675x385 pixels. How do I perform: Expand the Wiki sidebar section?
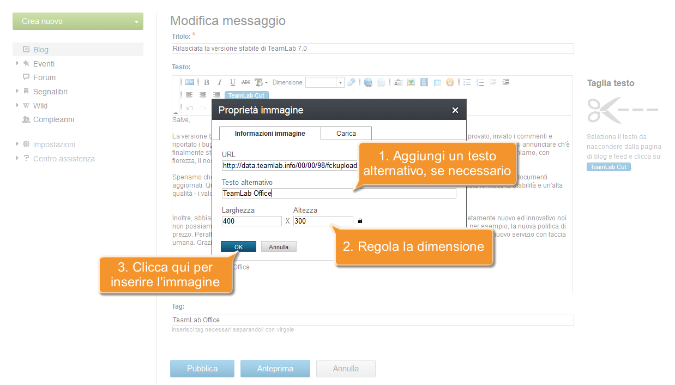pos(17,105)
